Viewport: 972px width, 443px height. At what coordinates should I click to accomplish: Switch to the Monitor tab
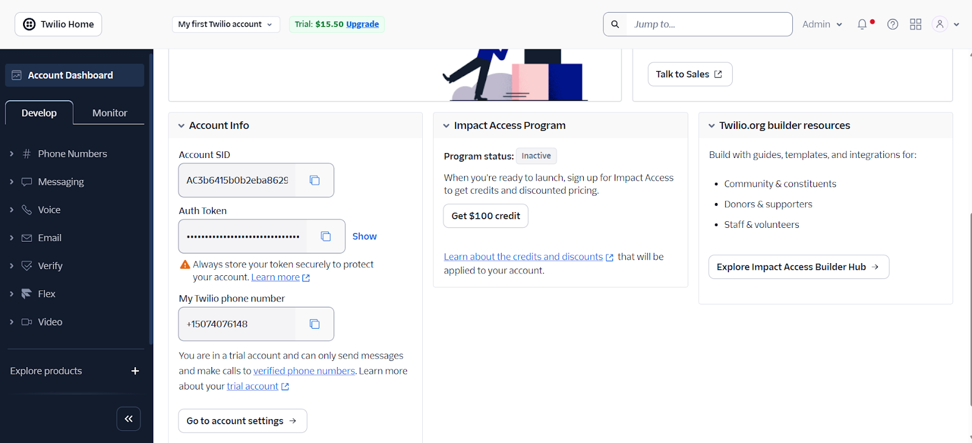point(109,113)
